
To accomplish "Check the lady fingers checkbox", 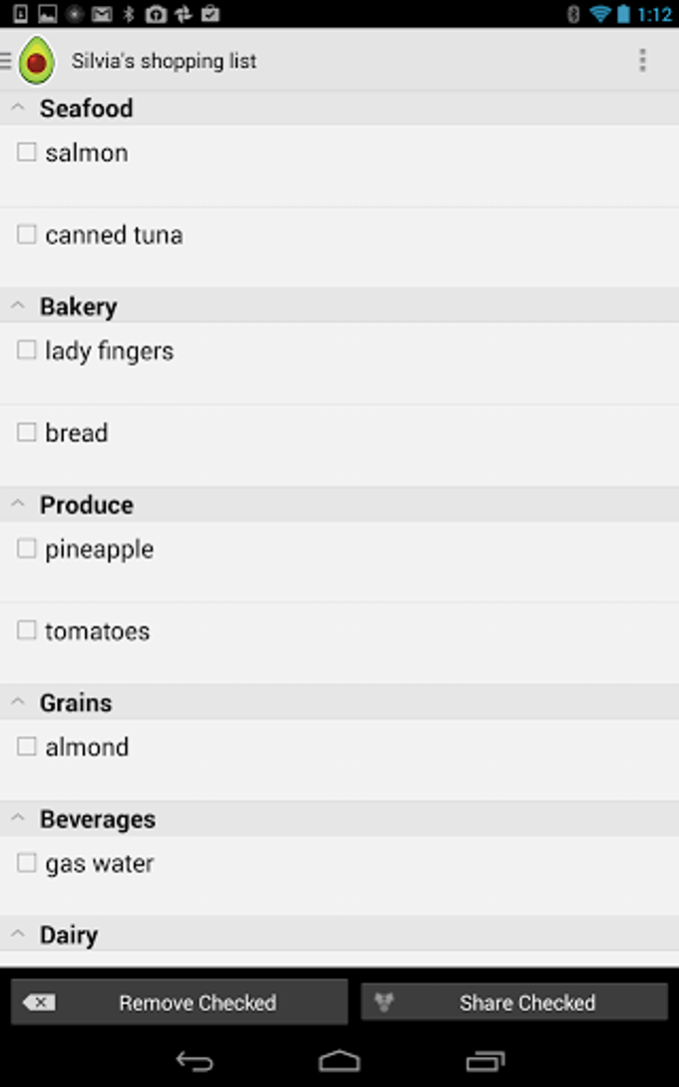I will (x=25, y=350).
